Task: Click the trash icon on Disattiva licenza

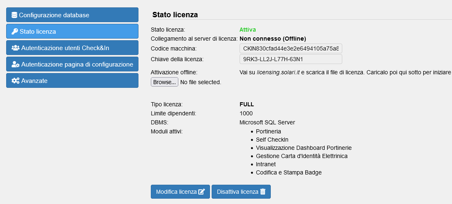Action: pyautogui.click(x=263, y=192)
